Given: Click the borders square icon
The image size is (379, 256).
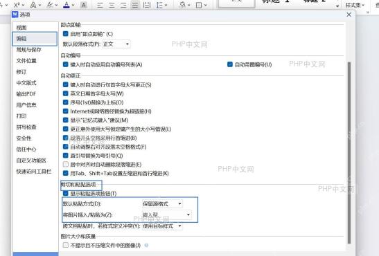Looking at the screenshot, I should point(199,5).
